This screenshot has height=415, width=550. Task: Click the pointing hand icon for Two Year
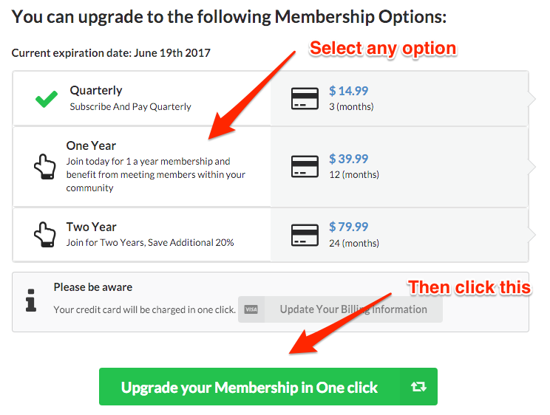tap(45, 234)
